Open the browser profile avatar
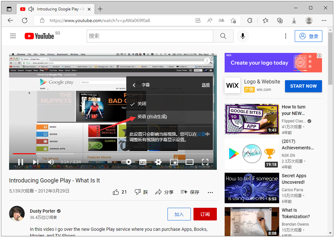The height and width of the screenshot is (237, 335). click(309, 20)
